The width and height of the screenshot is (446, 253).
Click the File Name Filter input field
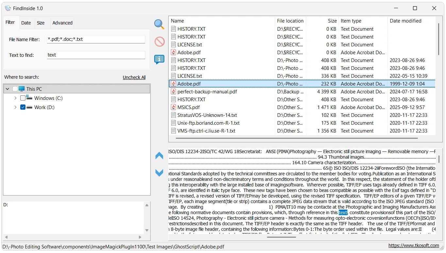(96, 39)
